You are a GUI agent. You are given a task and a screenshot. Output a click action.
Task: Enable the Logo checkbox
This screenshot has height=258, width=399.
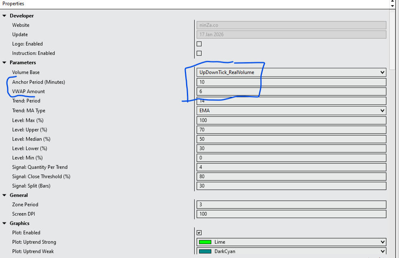(199, 44)
